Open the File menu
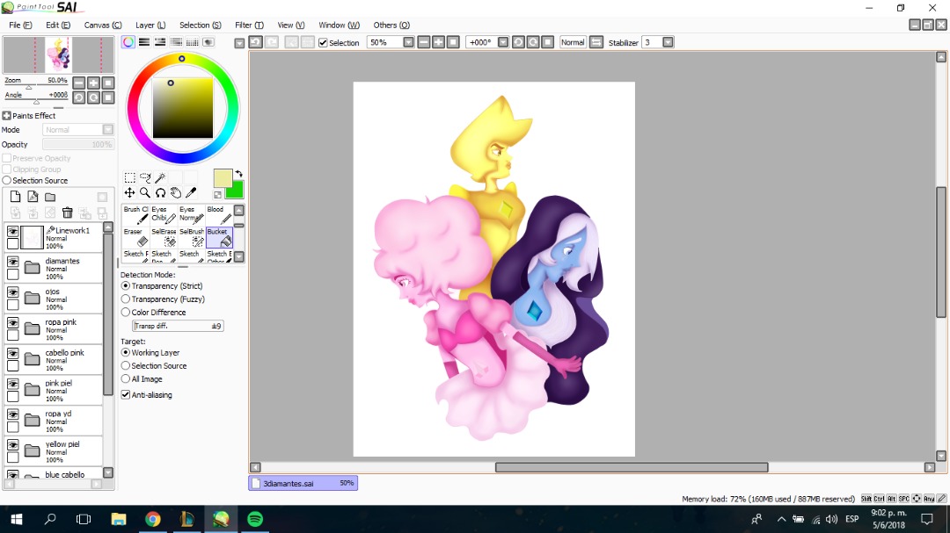This screenshot has width=950, height=533. click(20, 25)
